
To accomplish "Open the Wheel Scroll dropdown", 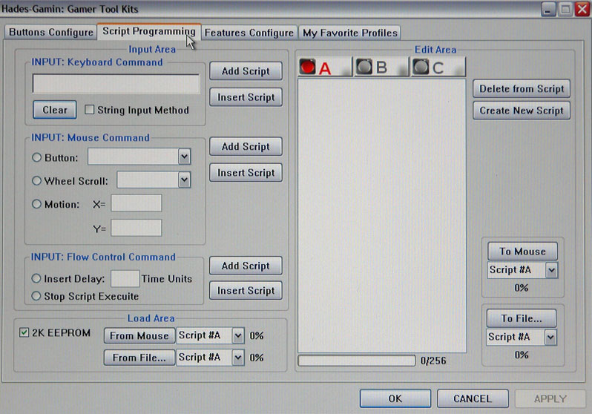I will [184, 180].
